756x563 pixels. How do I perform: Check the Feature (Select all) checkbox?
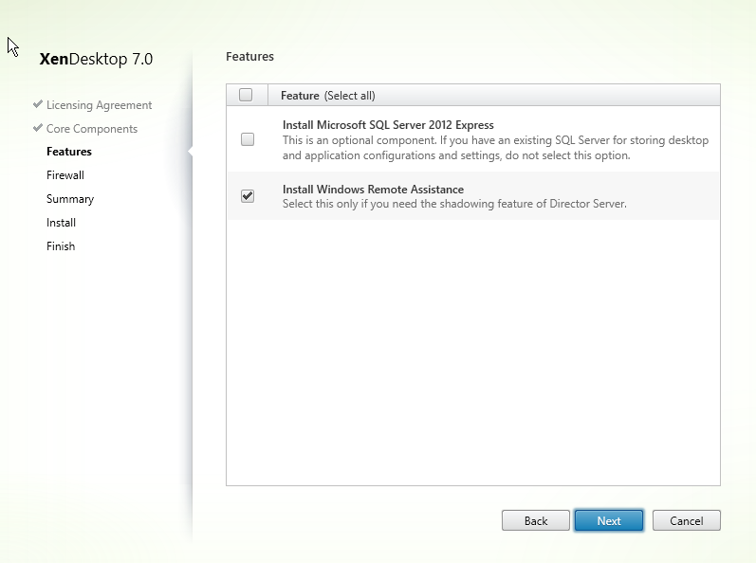[x=246, y=95]
